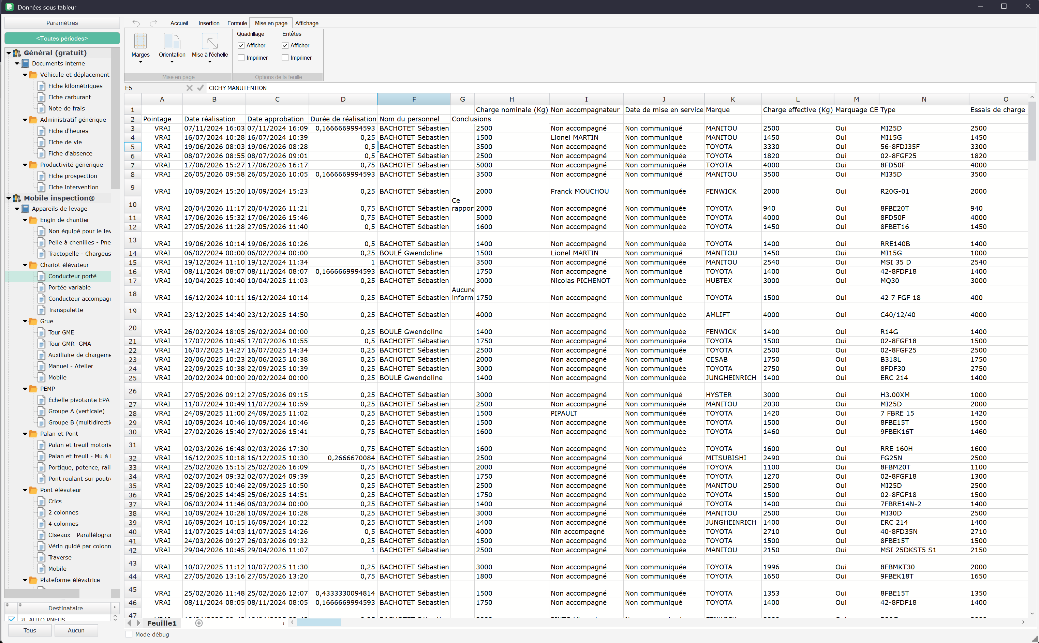Switch to the Insertion ribbon tab
Image resolution: width=1039 pixels, height=643 pixels.
(x=209, y=24)
